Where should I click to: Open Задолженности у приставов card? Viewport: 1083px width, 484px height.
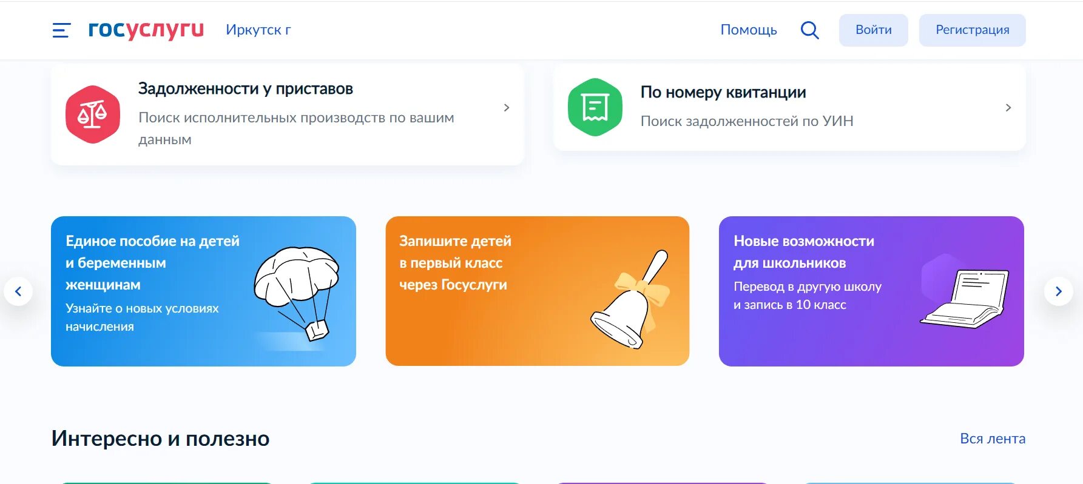[x=288, y=114]
